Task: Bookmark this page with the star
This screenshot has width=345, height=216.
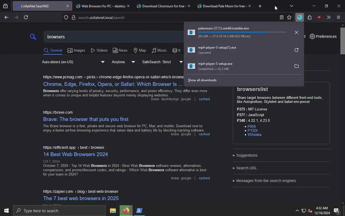Action: click(289, 17)
